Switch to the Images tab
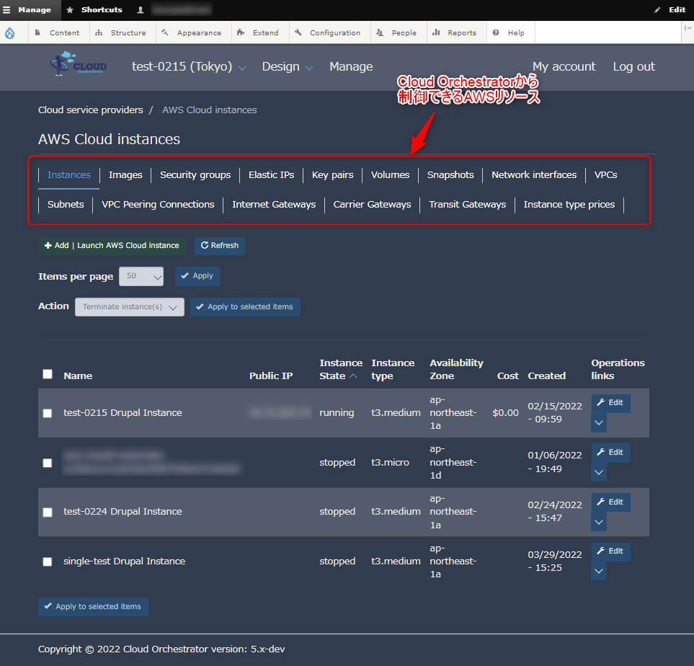 point(125,175)
